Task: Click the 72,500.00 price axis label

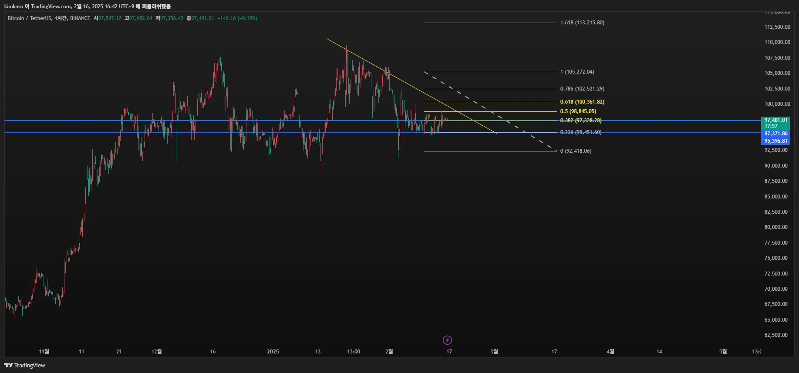Action: point(776,274)
